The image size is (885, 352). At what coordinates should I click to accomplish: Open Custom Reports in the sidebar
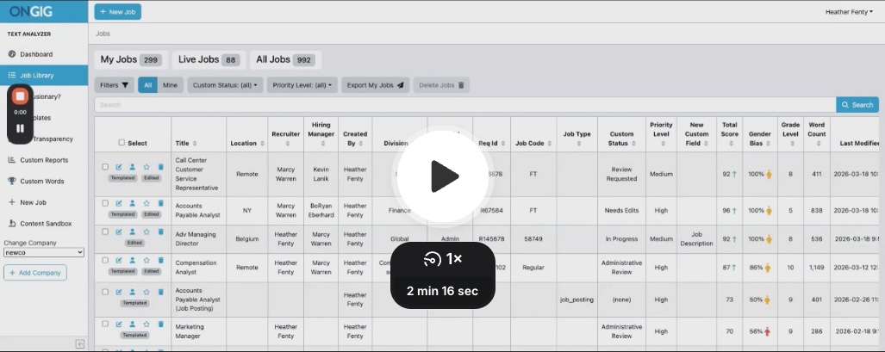(x=44, y=160)
